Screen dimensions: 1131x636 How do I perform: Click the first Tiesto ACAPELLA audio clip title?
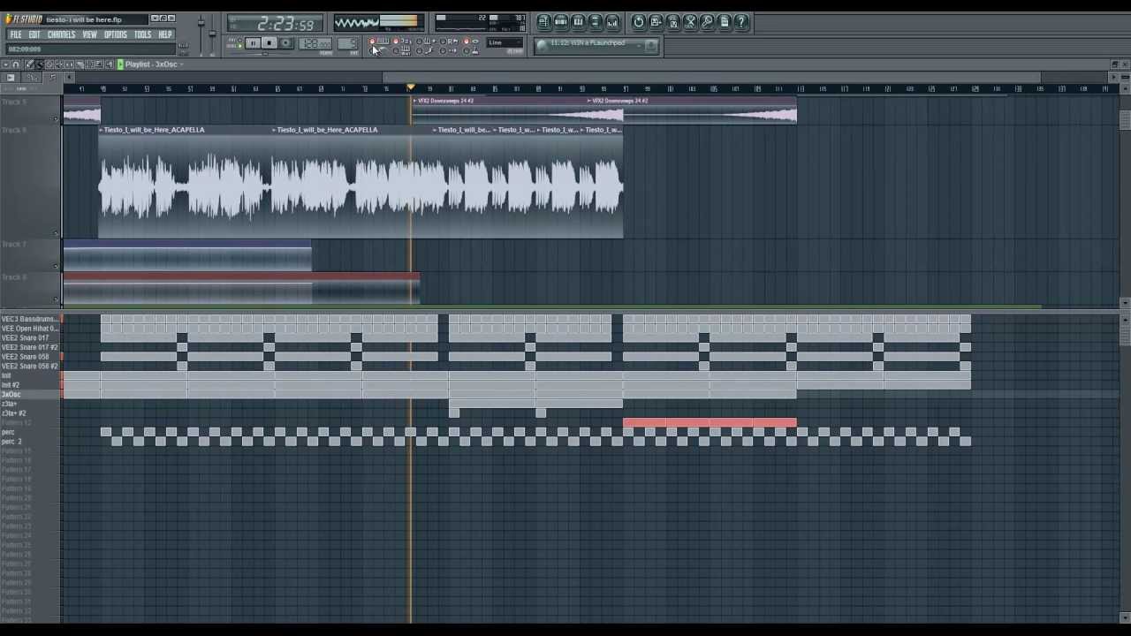pos(154,130)
